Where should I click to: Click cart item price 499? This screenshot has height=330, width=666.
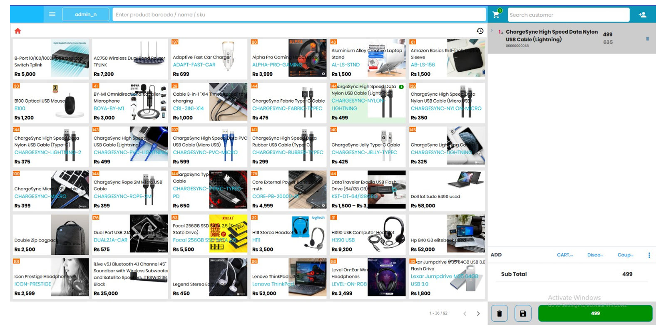pos(608,34)
